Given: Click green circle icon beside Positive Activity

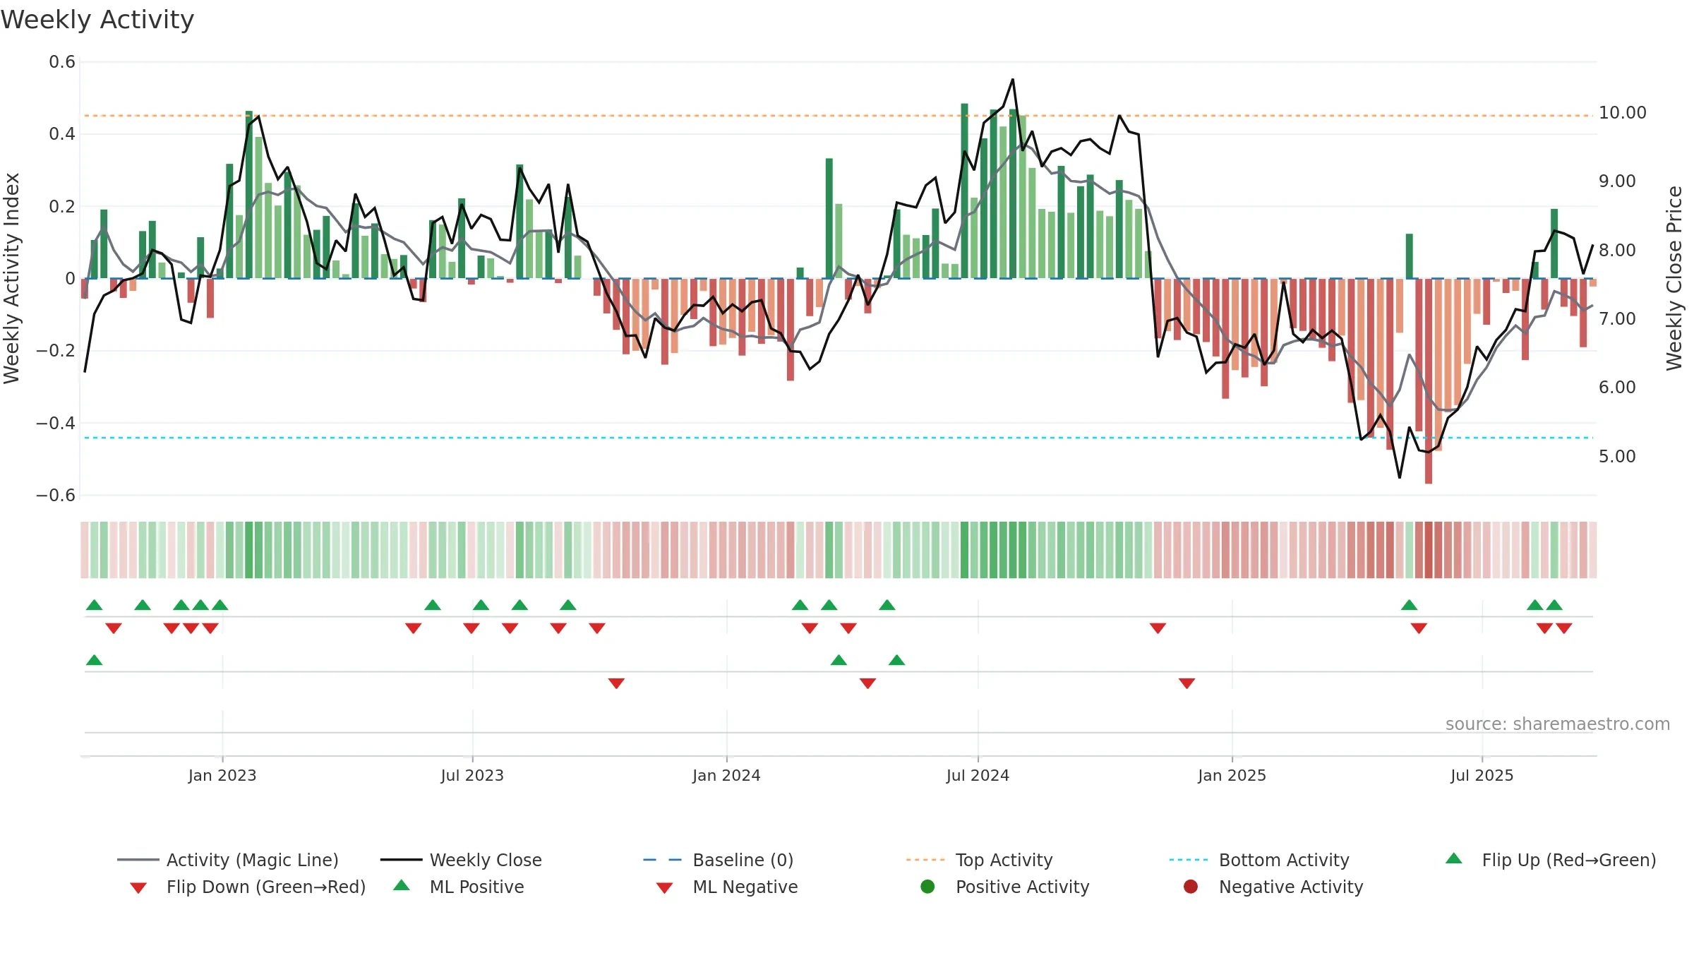Looking at the screenshot, I should pyautogui.click(x=927, y=887).
